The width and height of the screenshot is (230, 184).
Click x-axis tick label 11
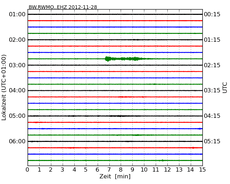156,170
